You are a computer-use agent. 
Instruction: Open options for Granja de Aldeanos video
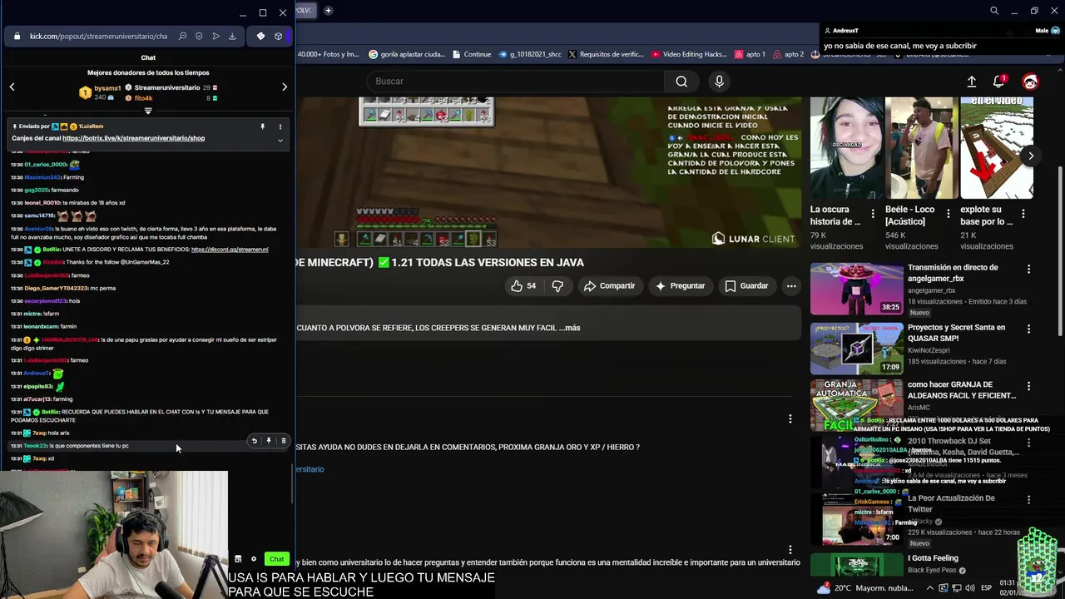[x=1028, y=387]
